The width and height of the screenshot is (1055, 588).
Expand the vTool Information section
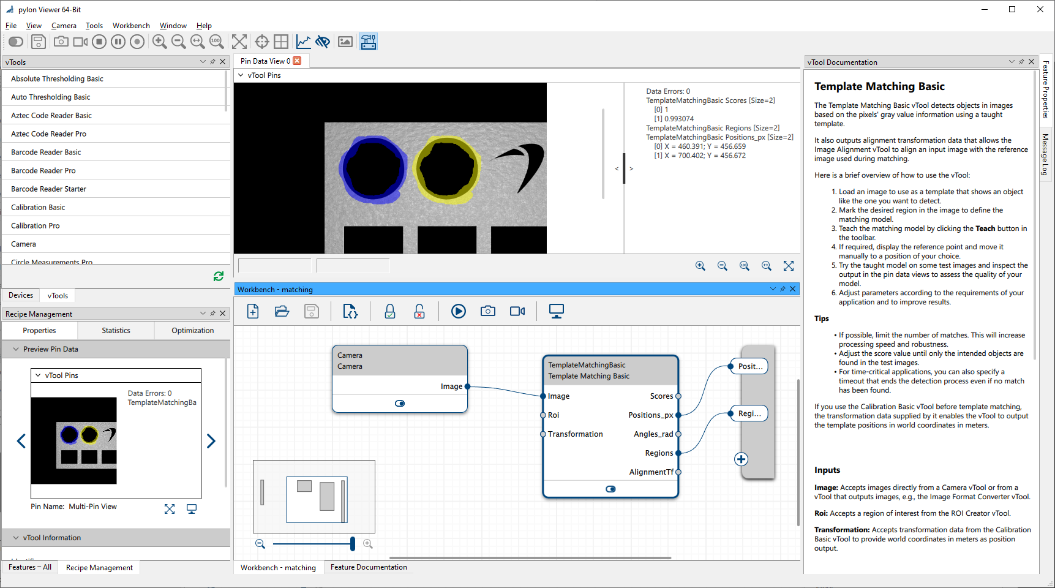point(16,538)
